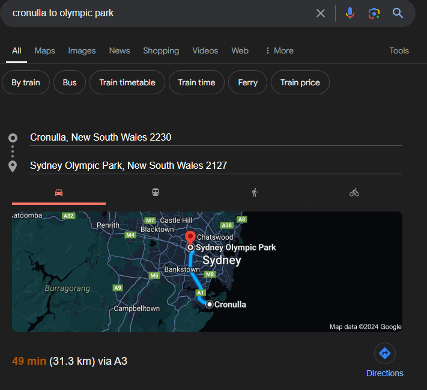Image resolution: width=427 pixels, height=390 pixels.
Task: Click the Campbelltown label on the map
Action: (x=137, y=308)
